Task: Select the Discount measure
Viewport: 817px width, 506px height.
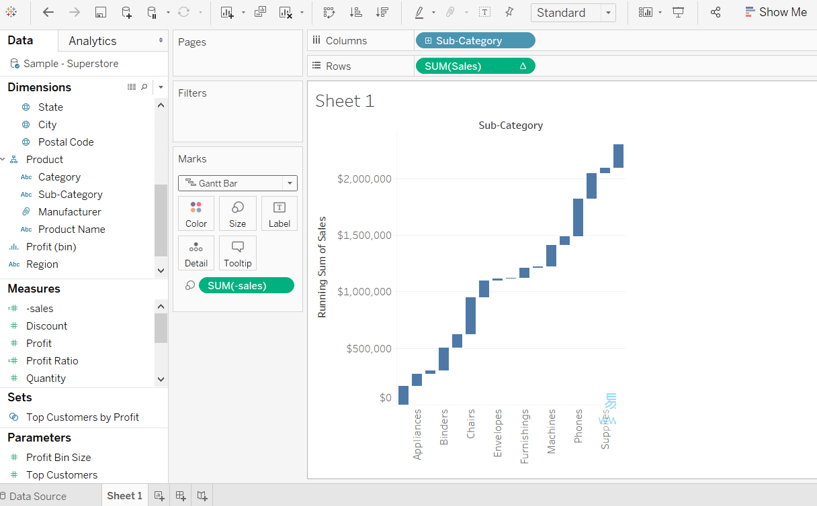Action: click(x=46, y=326)
